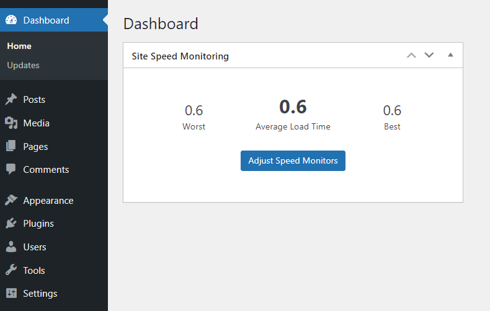
Task: Click the Average Load Time value
Action: point(293,107)
